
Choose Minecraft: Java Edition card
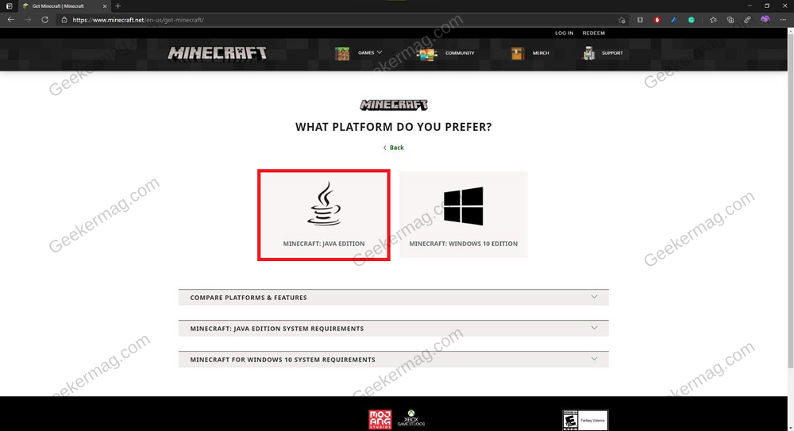[x=324, y=215]
